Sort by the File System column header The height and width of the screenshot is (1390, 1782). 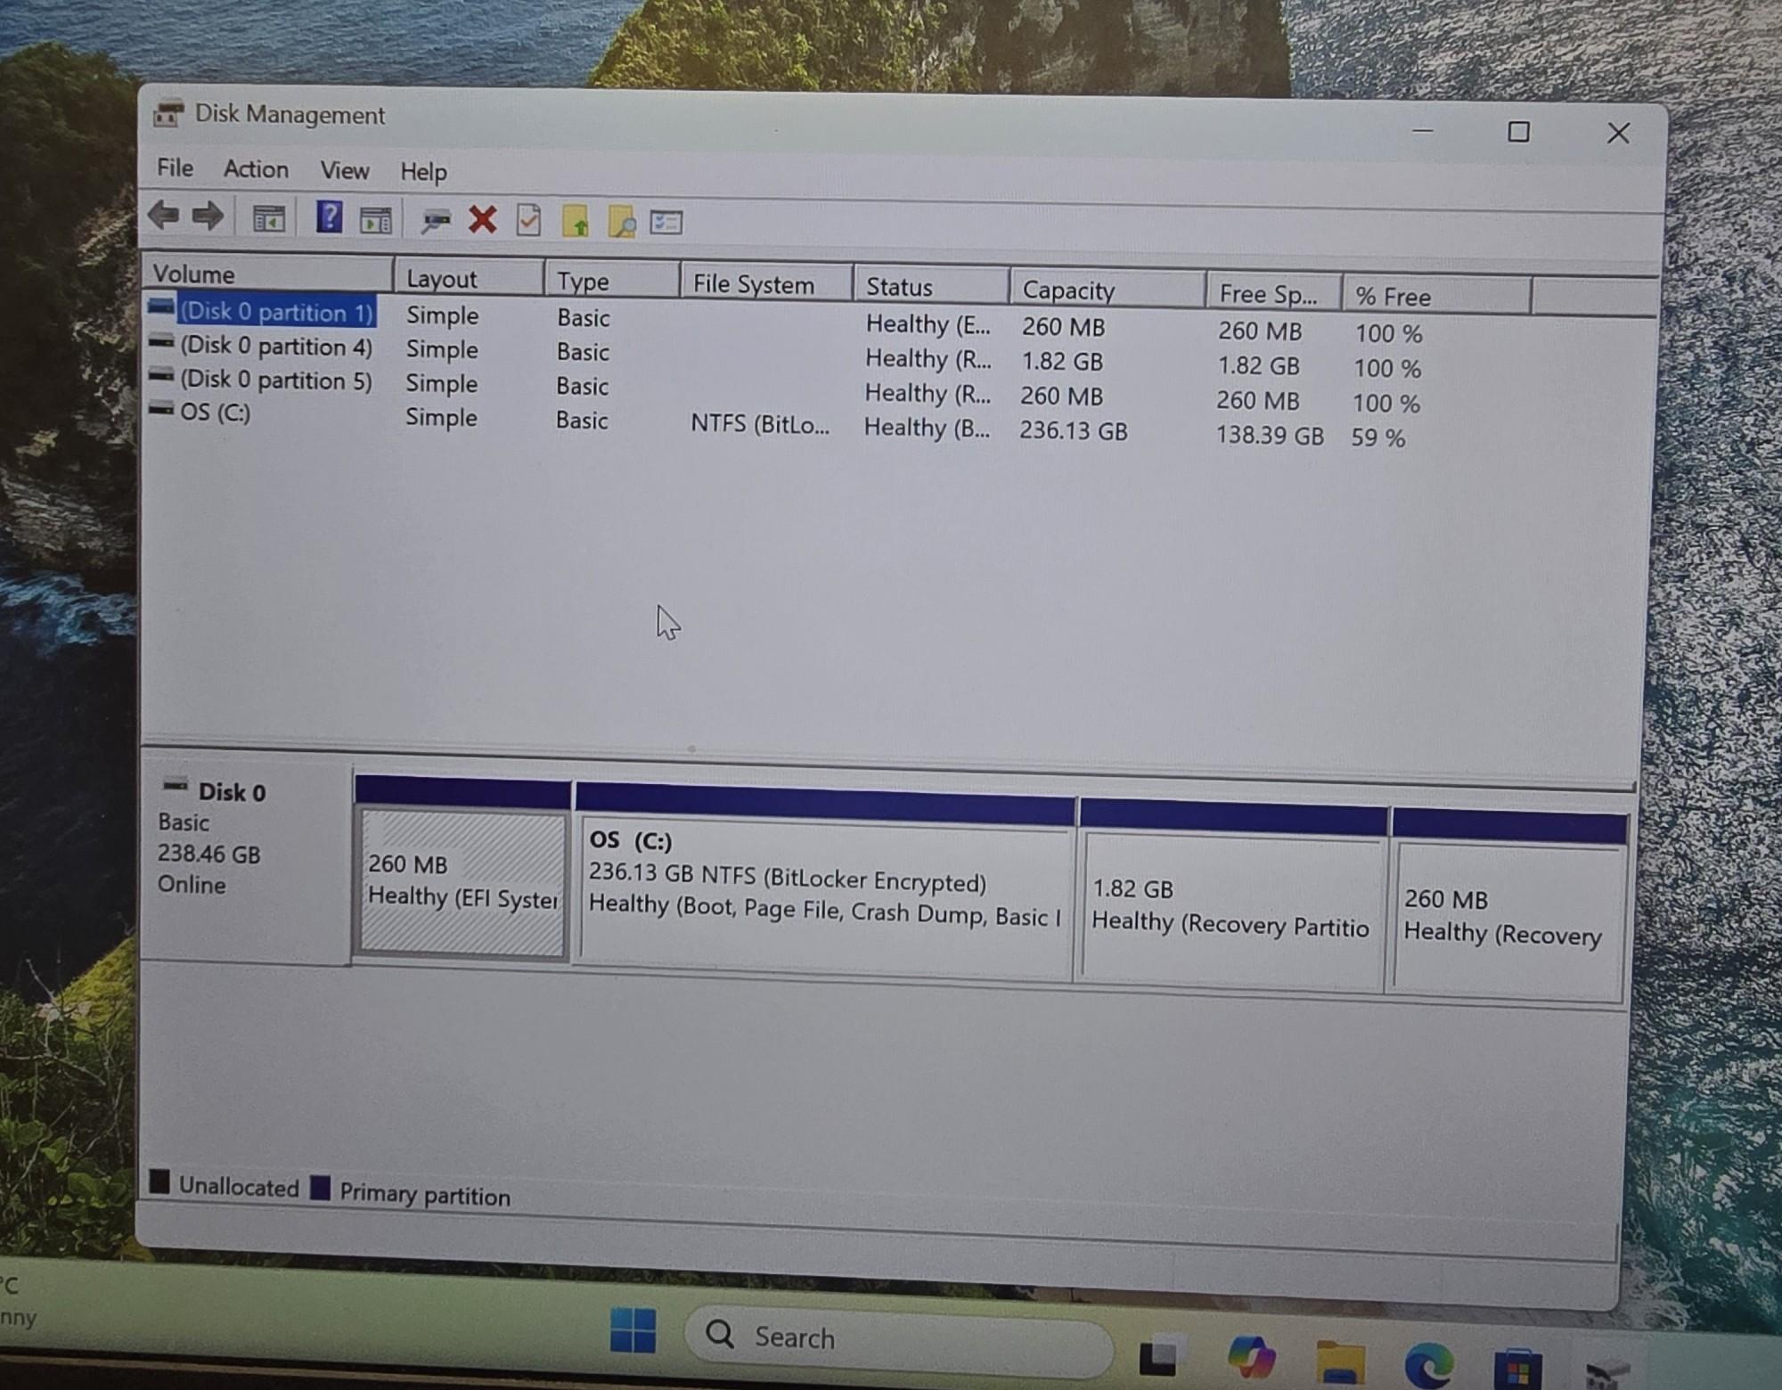[x=767, y=284]
